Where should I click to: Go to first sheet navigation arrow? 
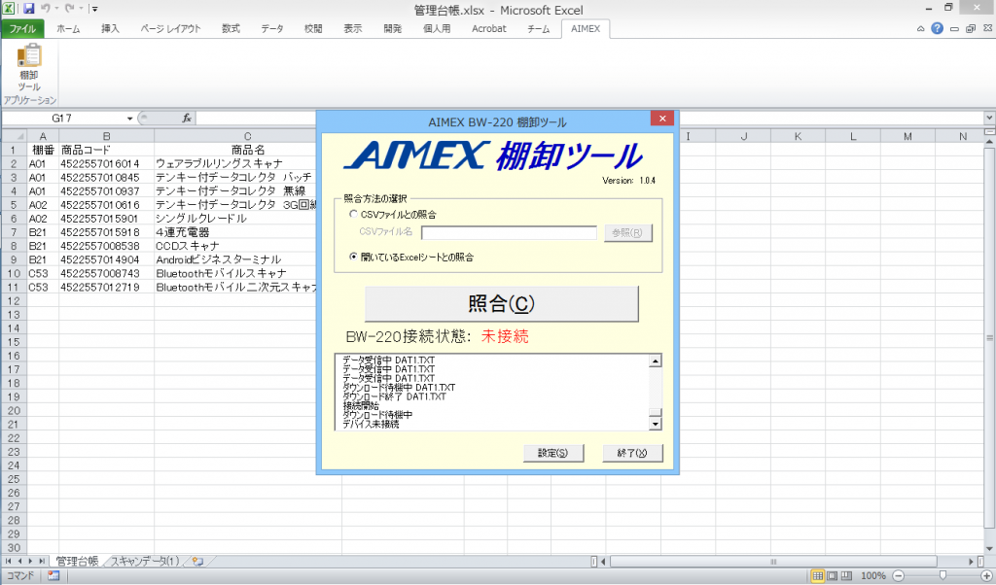coord(8,561)
